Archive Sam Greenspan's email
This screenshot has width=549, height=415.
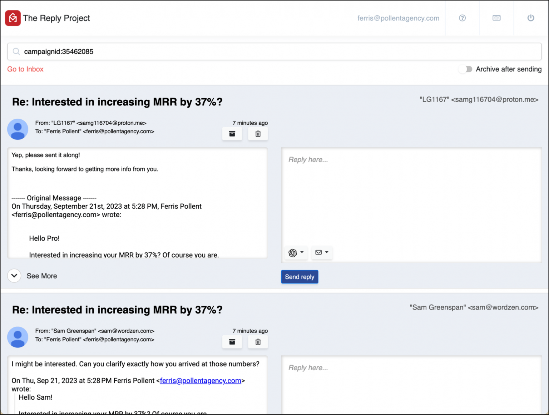(x=232, y=342)
